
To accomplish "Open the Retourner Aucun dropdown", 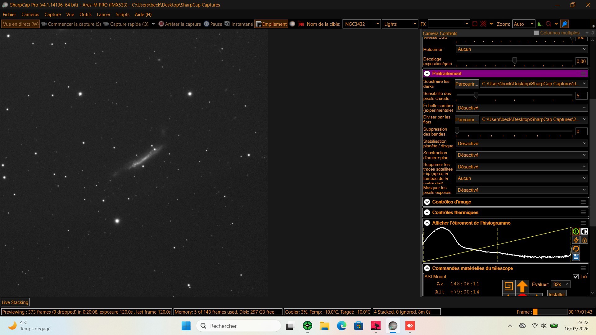I will tap(521, 49).
